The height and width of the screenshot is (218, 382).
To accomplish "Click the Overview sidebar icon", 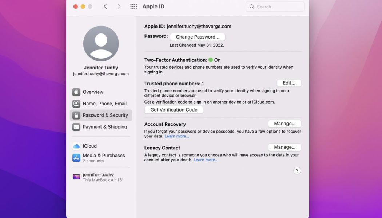I will [76, 92].
